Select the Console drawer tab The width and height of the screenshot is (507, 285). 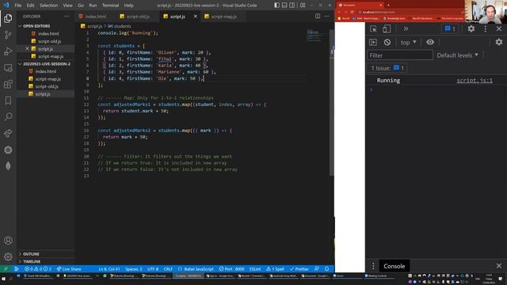pyautogui.click(x=395, y=266)
